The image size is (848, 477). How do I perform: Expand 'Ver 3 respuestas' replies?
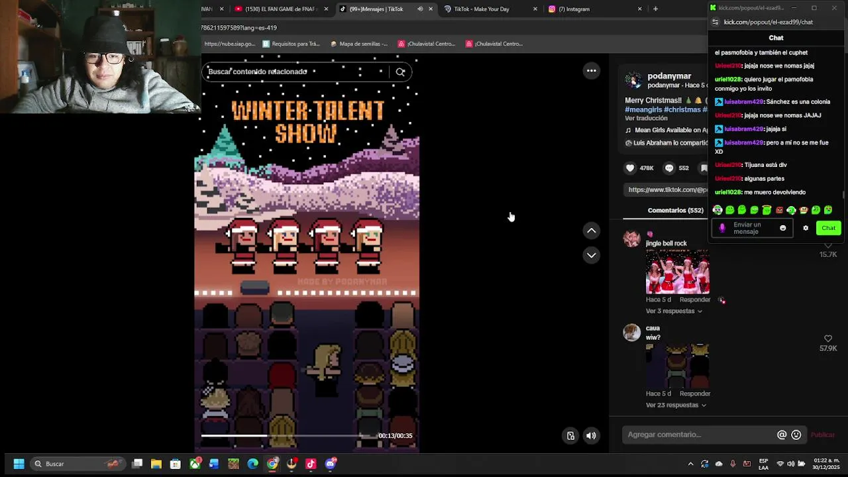click(x=674, y=311)
